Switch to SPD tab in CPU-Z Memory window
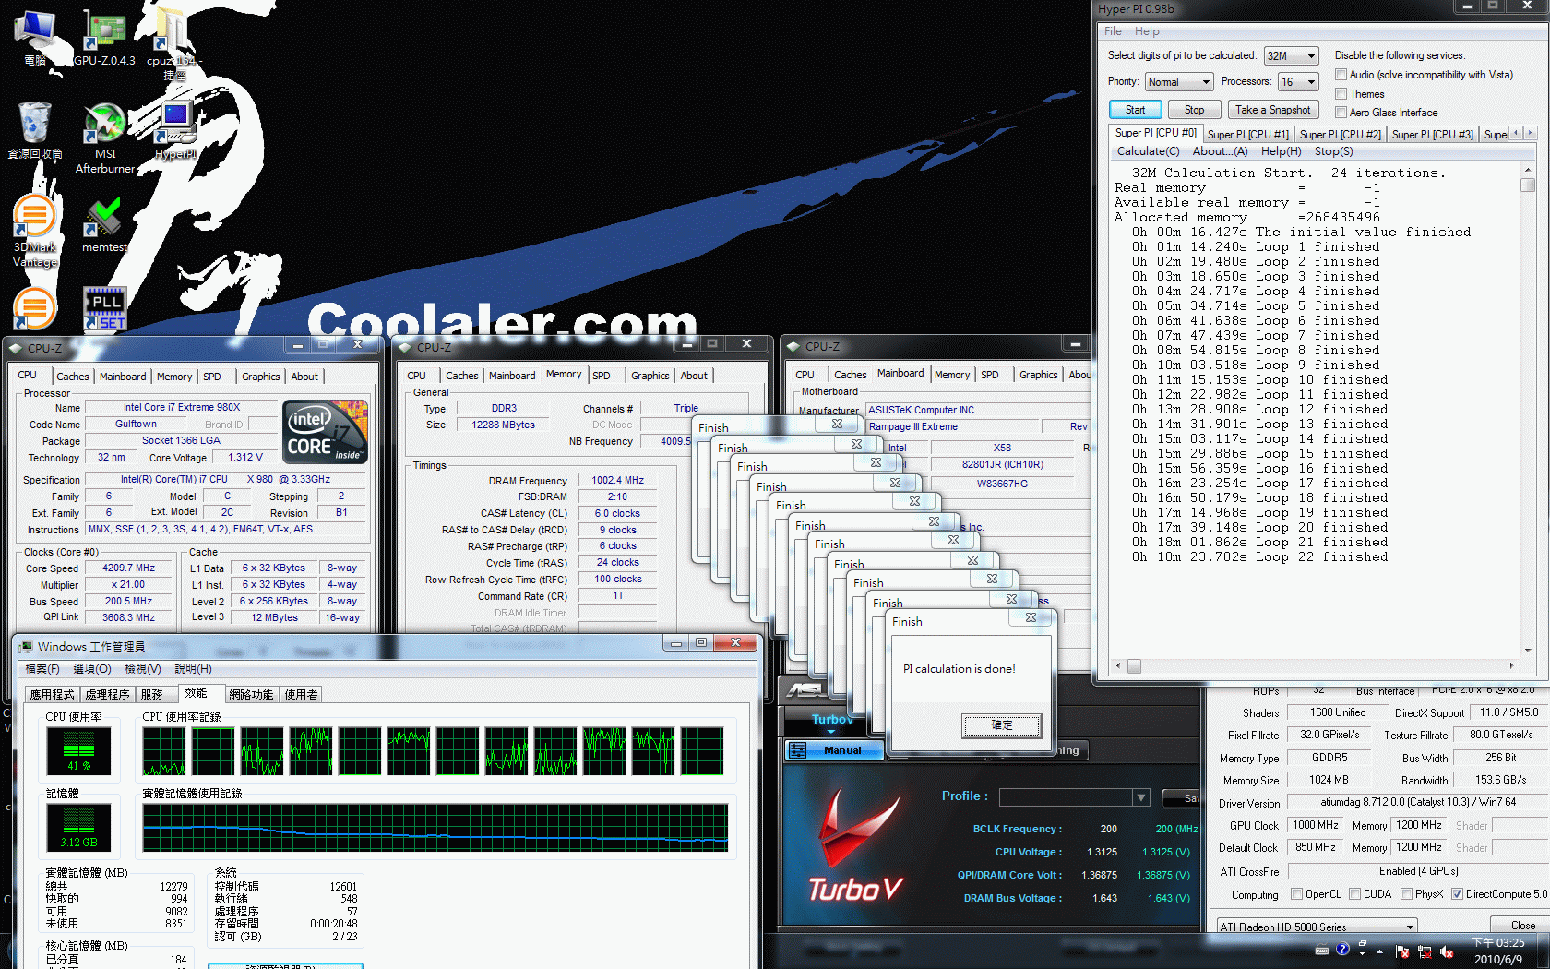The image size is (1550, 969). tap(602, 376)
